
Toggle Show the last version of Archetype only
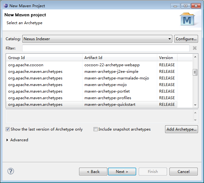pyautogui.click(x=8, y=129)
